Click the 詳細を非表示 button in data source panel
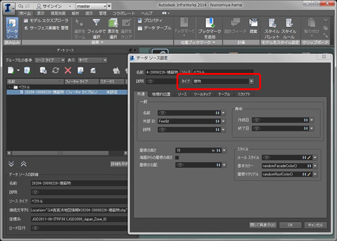This screenshot has height=241, width=337. tap(119, 164)
